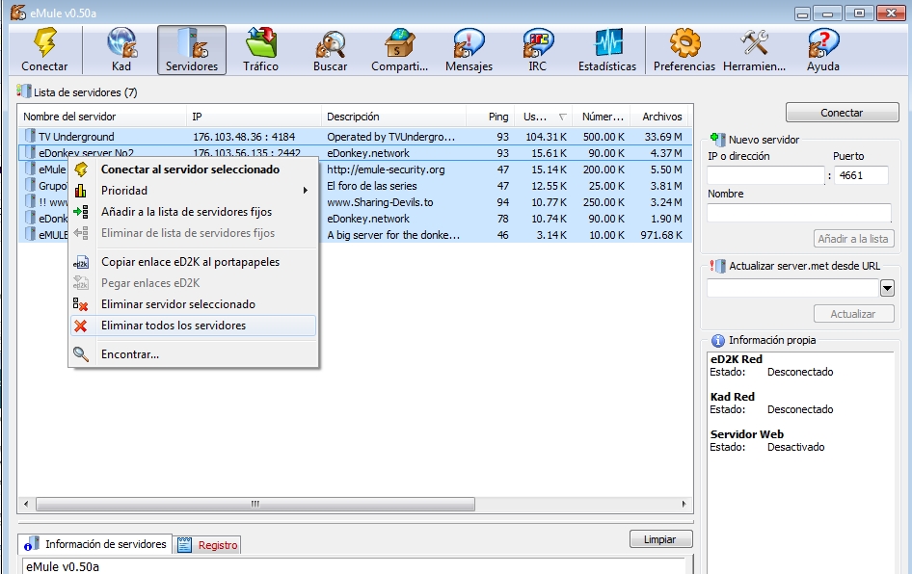Click the Conectar lightning icon in context menu
Screen dimensions: 912x574
click(81, 170)
